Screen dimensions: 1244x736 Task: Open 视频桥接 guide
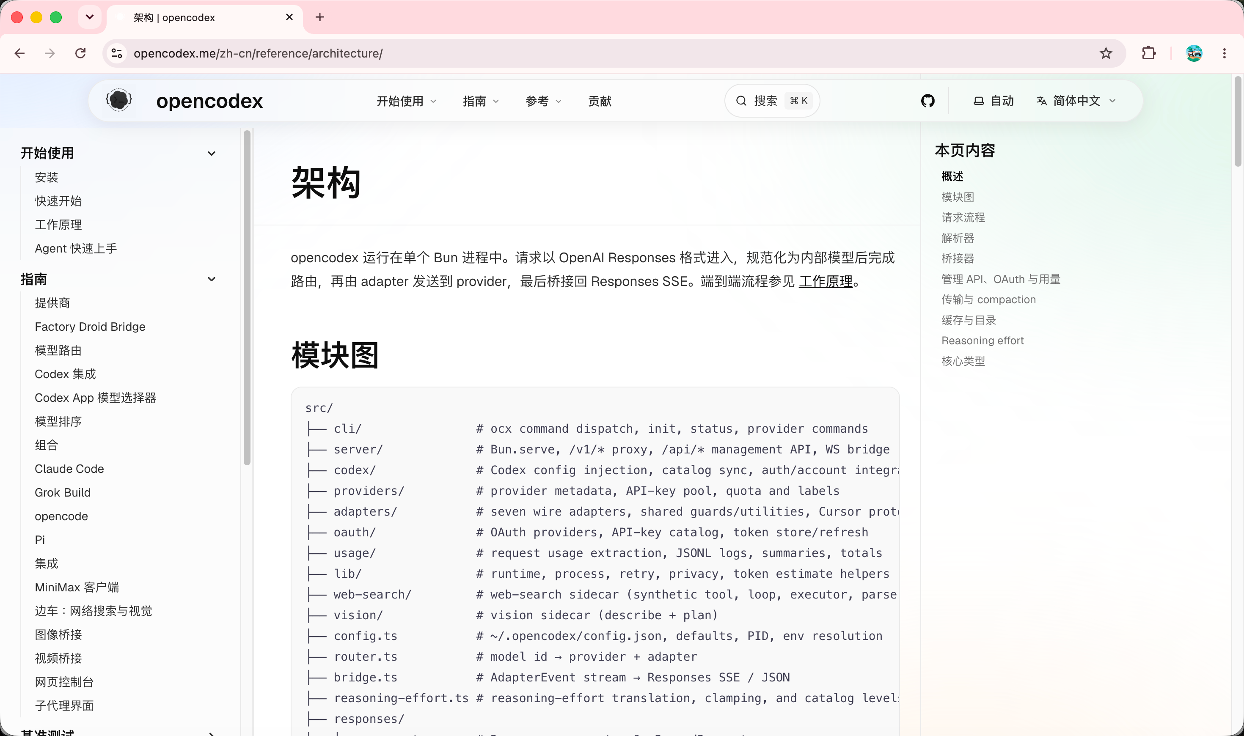[x=58, y=658]
